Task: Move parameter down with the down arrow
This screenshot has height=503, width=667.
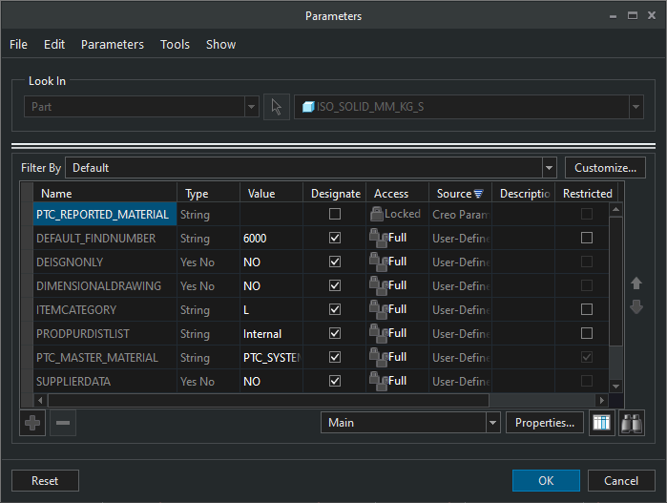Action: (636, 307)
